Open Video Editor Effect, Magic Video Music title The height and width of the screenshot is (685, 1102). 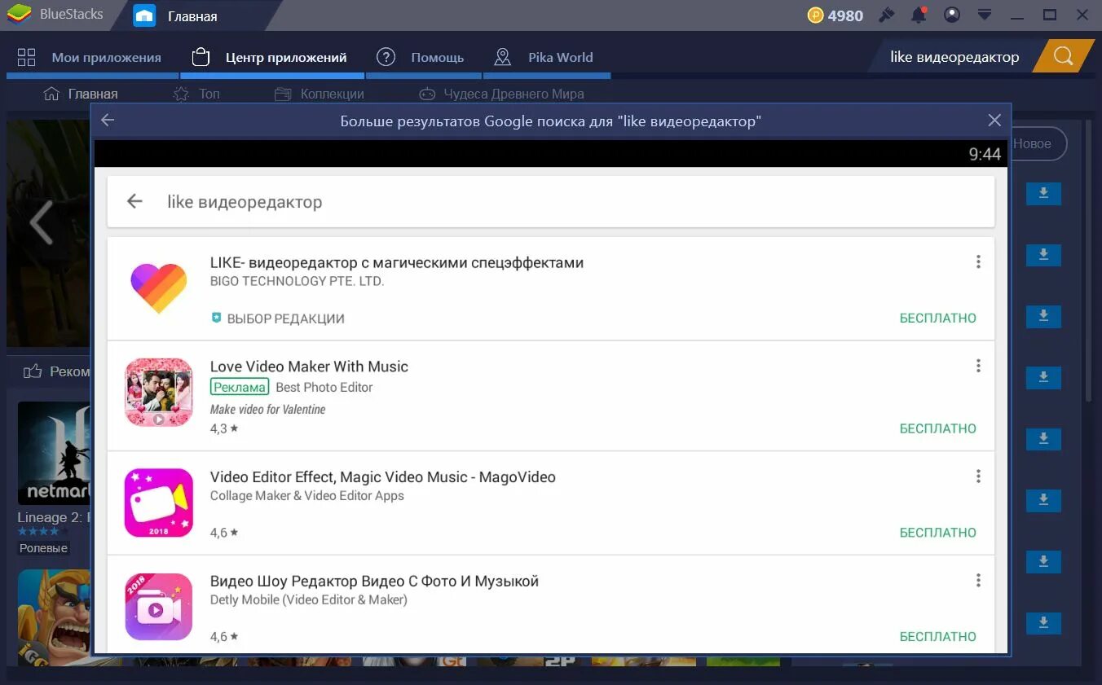[383, 477]
